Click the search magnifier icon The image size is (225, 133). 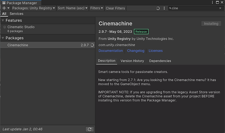(170, 8)
